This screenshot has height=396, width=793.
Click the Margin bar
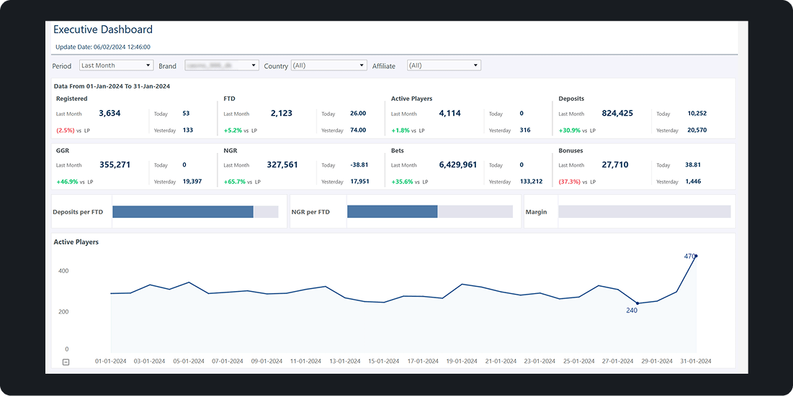(x=644, y=212)
